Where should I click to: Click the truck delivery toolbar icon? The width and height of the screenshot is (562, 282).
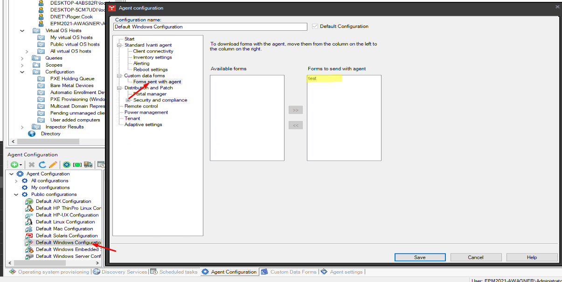point(88,165)
